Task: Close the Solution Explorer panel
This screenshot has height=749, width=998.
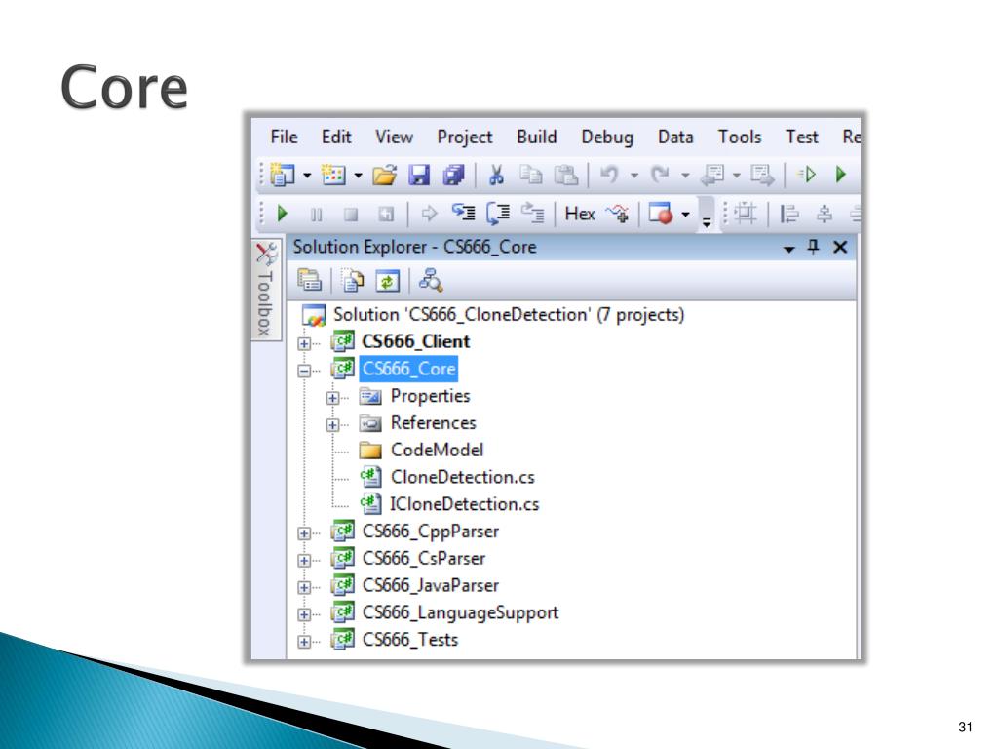Action: [840, 247]
